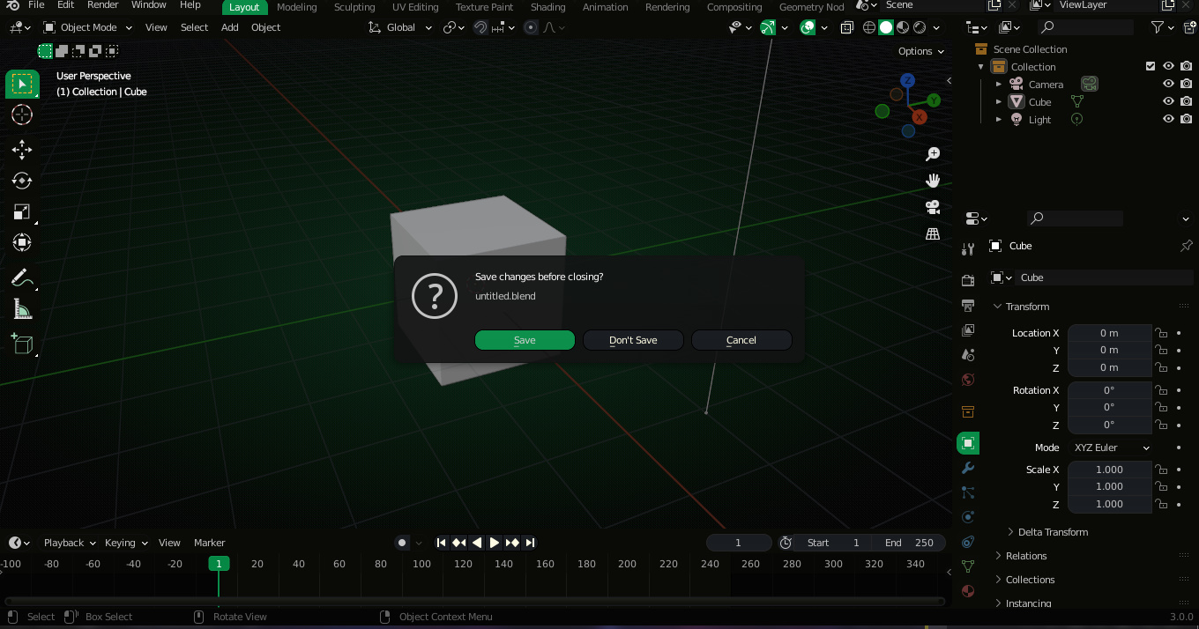Hide the Light object in the viewport
Image resolution: width=1199 pixels, height=629 pixels.
pyautogui.click(x=1167, y=118)
